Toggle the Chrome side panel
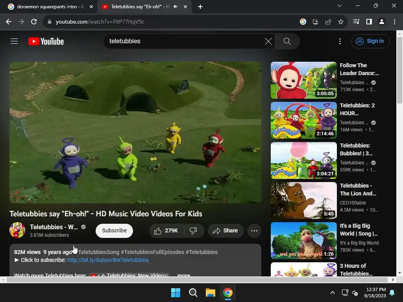This screenshot has width=403, height=302. (x=369, y=22)
